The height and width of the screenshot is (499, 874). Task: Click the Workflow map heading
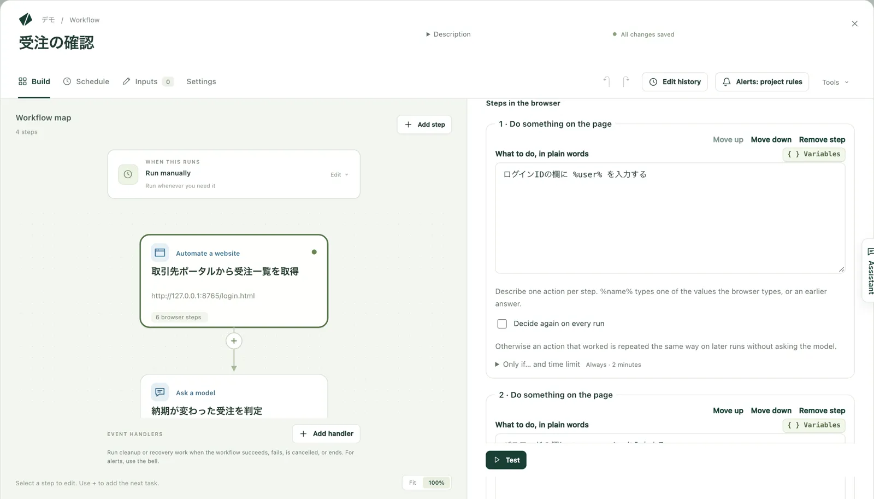[43, 118]
